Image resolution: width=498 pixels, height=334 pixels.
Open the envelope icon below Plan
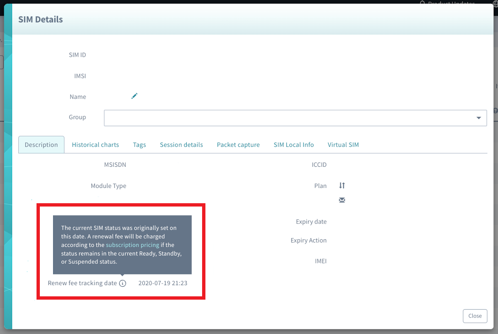point(342,199)
